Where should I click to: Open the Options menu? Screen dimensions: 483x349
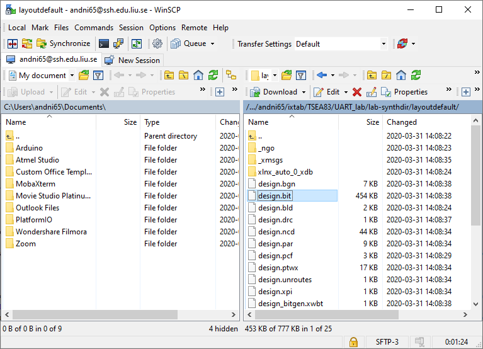(162, 28)
